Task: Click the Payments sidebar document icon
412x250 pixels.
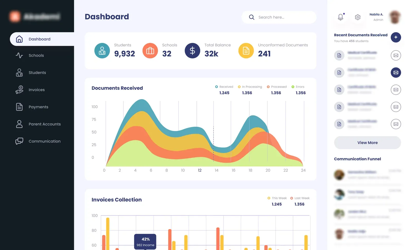Action: [19, 107]
